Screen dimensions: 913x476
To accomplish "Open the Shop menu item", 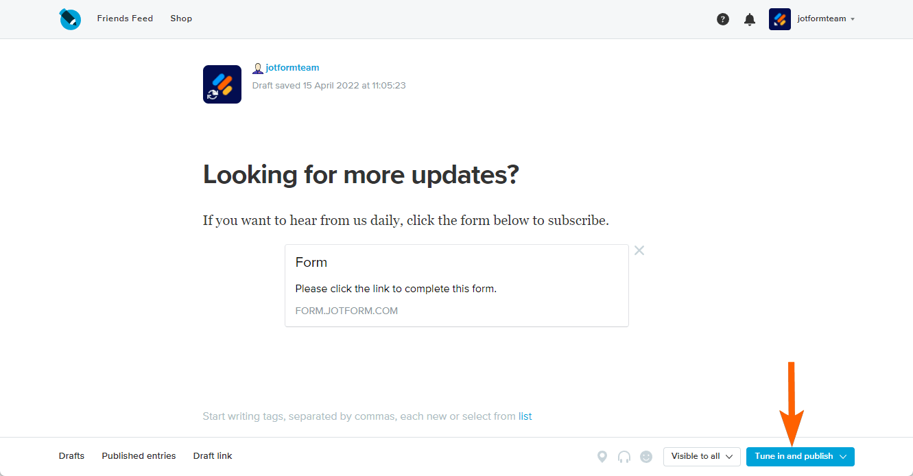I will [x=180, y=19].
